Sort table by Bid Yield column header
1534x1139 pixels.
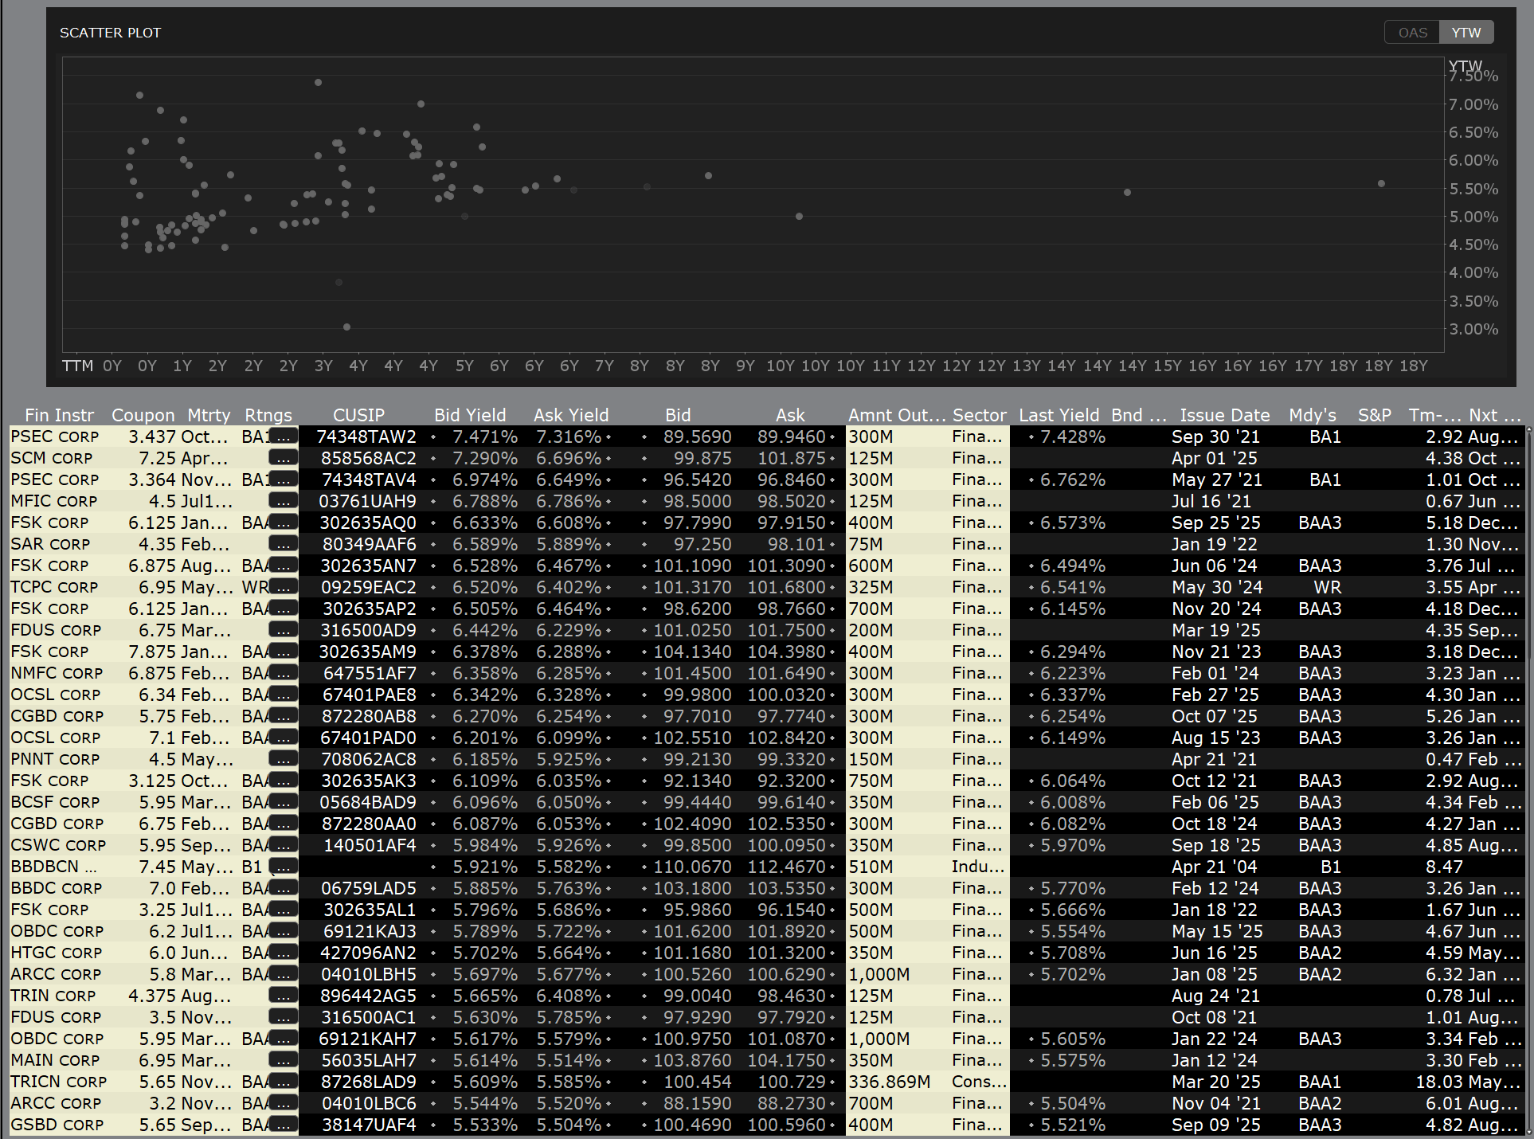tap(469, 415)
